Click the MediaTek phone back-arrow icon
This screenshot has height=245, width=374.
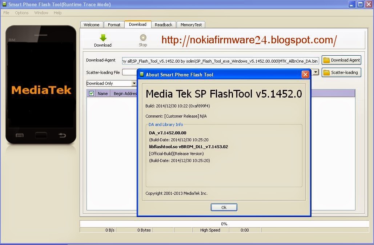point(62,135)
